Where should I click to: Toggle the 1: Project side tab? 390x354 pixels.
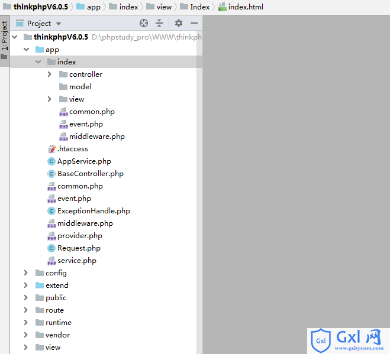pyautogui.click(x=5, y=40)
